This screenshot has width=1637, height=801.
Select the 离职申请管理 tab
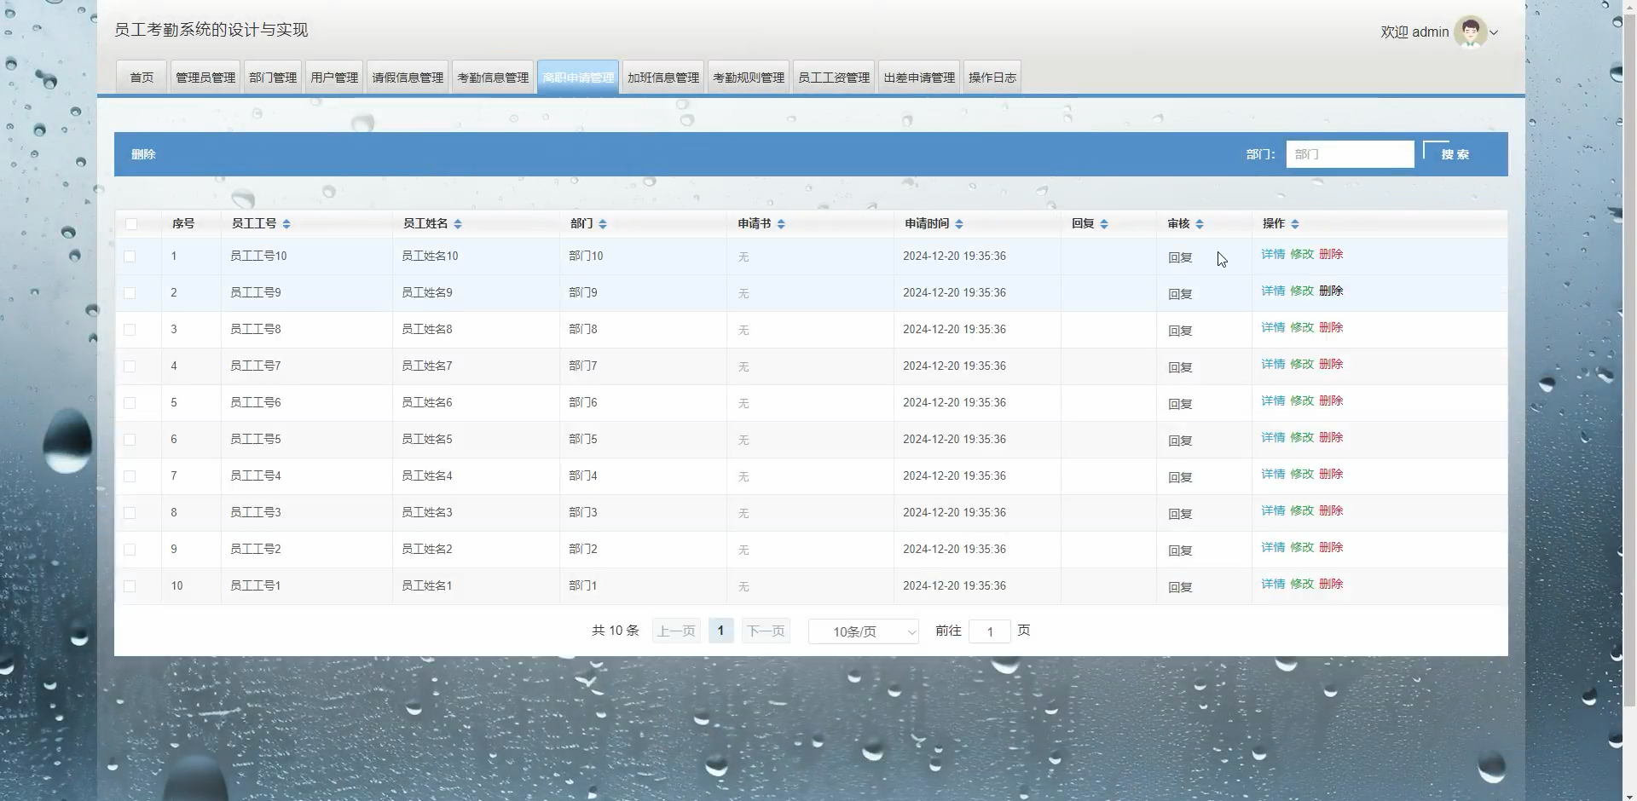point(578,78)
